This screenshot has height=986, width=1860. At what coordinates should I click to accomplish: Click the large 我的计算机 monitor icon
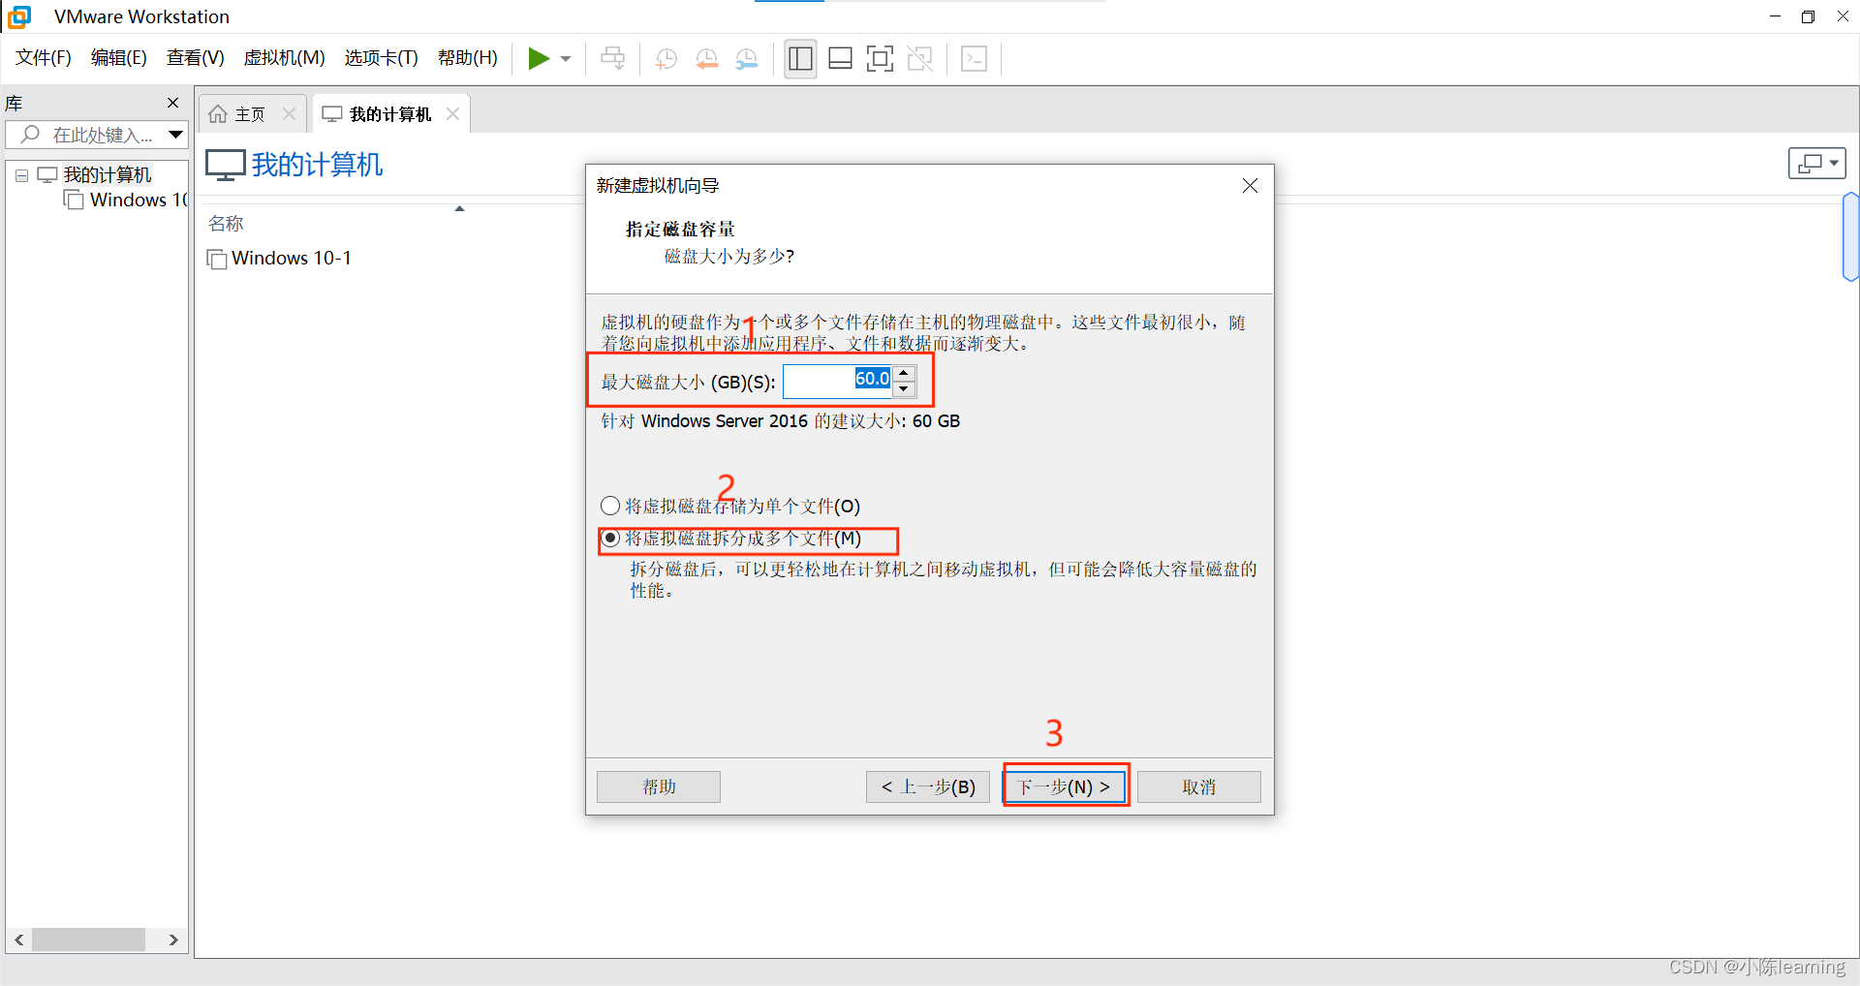pyautogui.click(x=225, y=165)
